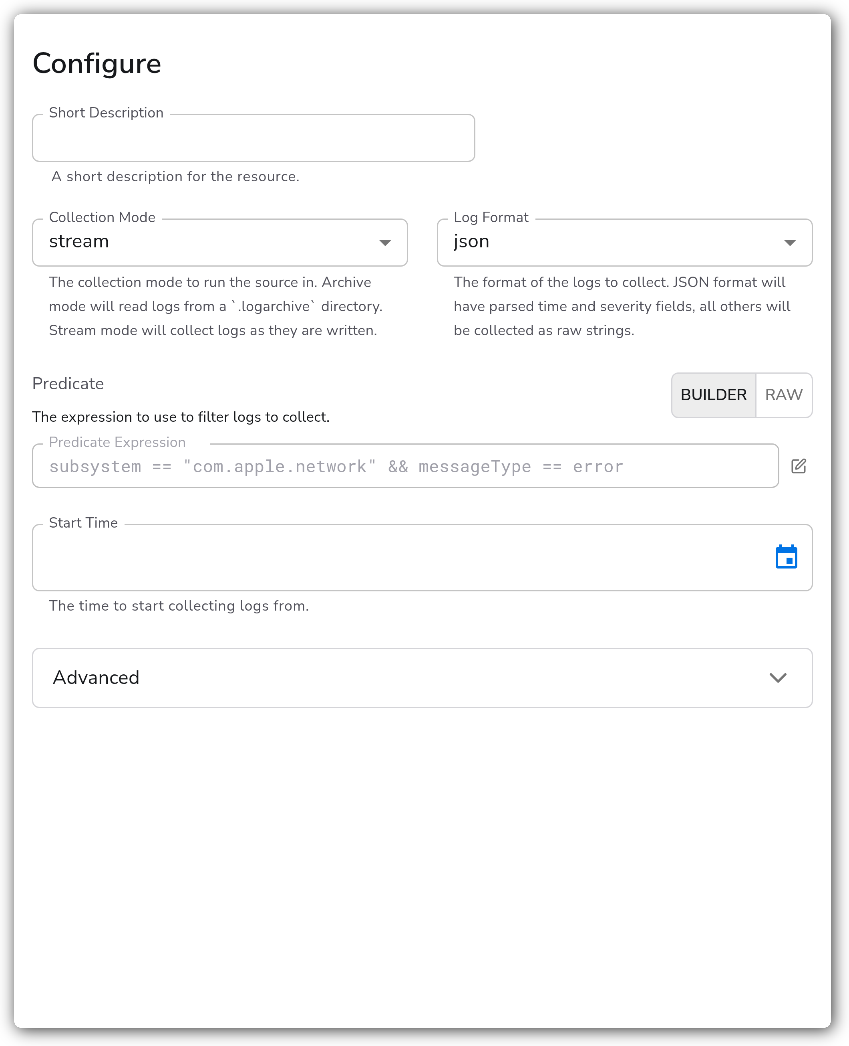The height and width of the screenshot is (1046, 849).
Task: Click inside the Start Time field
Action: point(422,558)
